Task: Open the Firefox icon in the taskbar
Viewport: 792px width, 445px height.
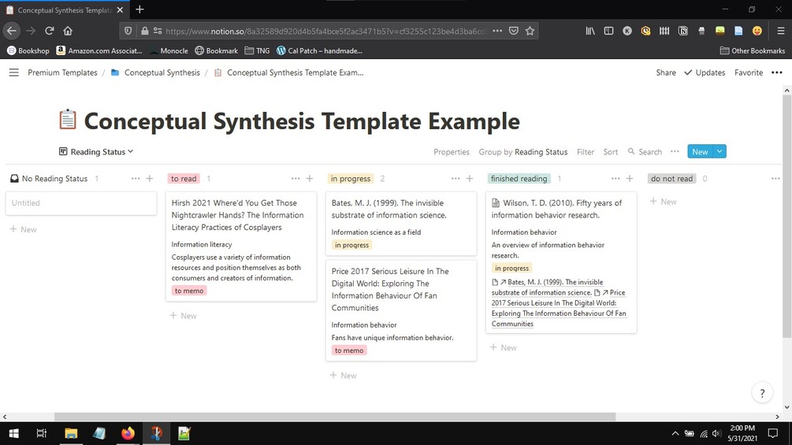Action: 128,433
